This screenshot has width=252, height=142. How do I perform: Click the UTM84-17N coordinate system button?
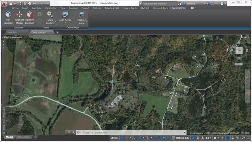(x=180, y=138)
